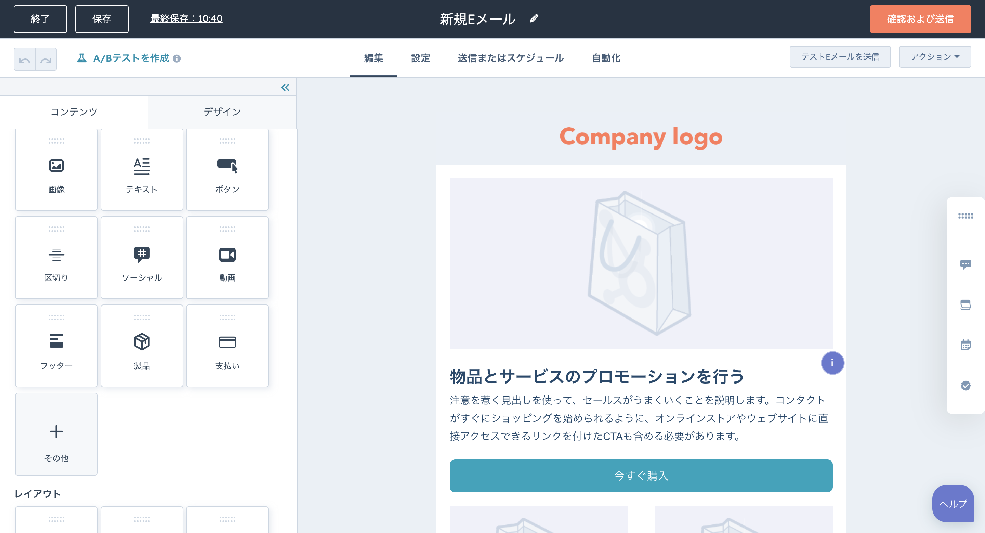The image size is (985, 533).
Task: Collapse the sidebar with double chevron
Action: pyautogui.click(x=285, y=87)
